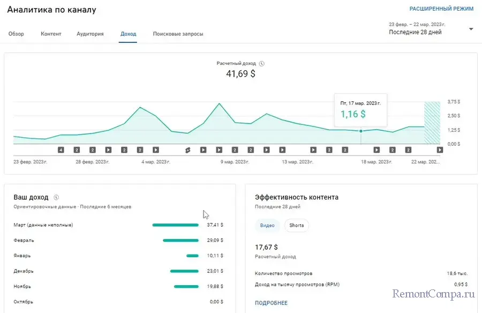The width and height of the screenshot is (482, 313).
Task: Switch to the Обзор tab
Action: point(16,34)
